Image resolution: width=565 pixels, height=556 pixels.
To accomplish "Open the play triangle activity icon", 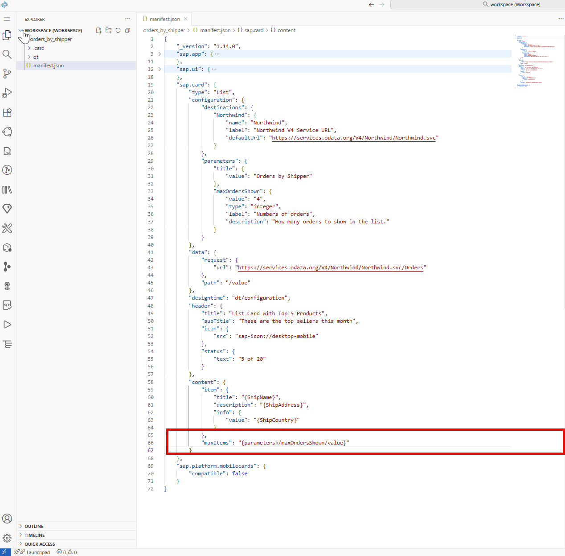I will tap(7, 325).
